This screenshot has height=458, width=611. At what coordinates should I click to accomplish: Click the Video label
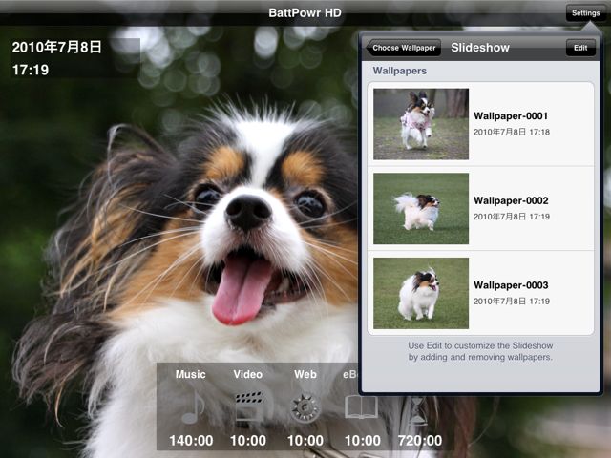tap(248, 374)
